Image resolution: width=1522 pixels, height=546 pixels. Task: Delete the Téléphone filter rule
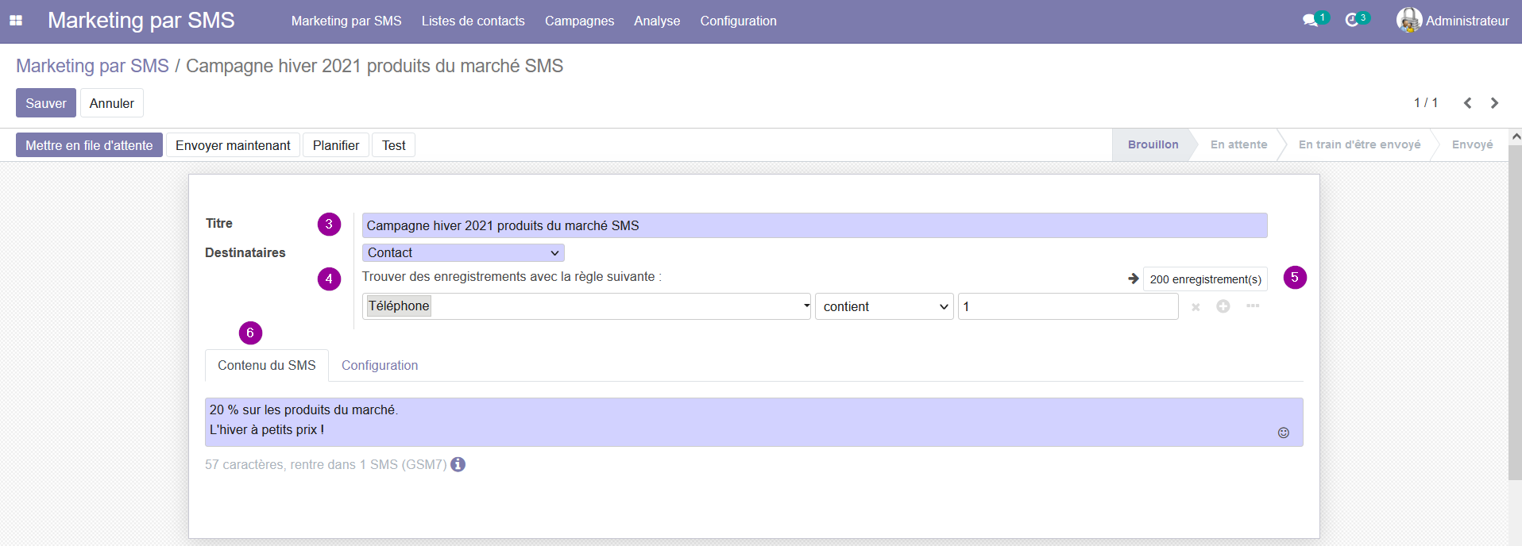pyautogui.click(x=1196, y=307)
